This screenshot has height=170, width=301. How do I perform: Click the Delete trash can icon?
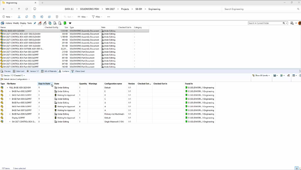[x=57, y=17]
